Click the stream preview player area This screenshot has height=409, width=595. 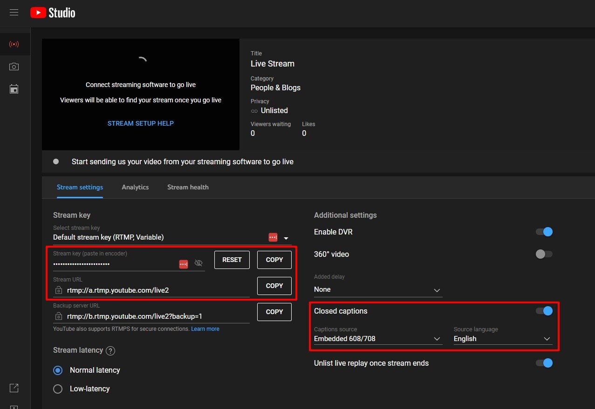141,94
